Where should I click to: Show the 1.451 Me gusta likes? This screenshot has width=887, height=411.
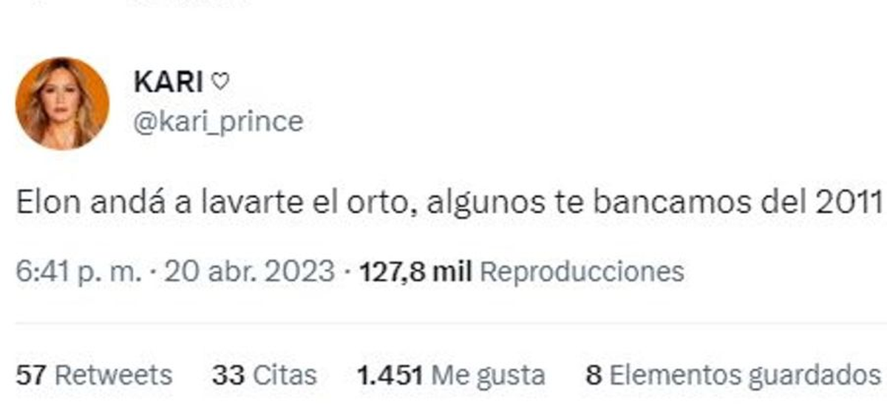pos(451,375)
